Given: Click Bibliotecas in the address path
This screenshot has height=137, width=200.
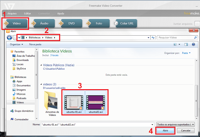Looking at the screenshot, I should click(35, 38).
